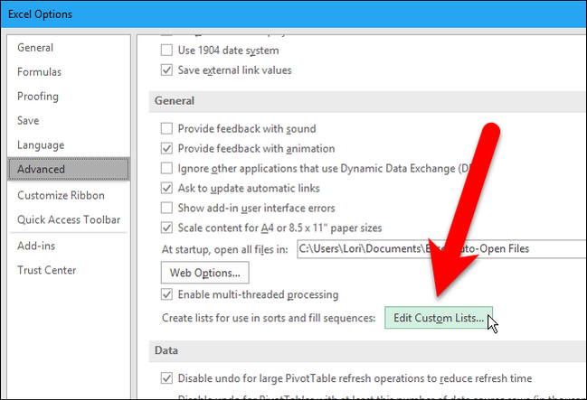Open Trust Center settings
The height and width of the screenshot is (400, 587).
coord(47,270)
